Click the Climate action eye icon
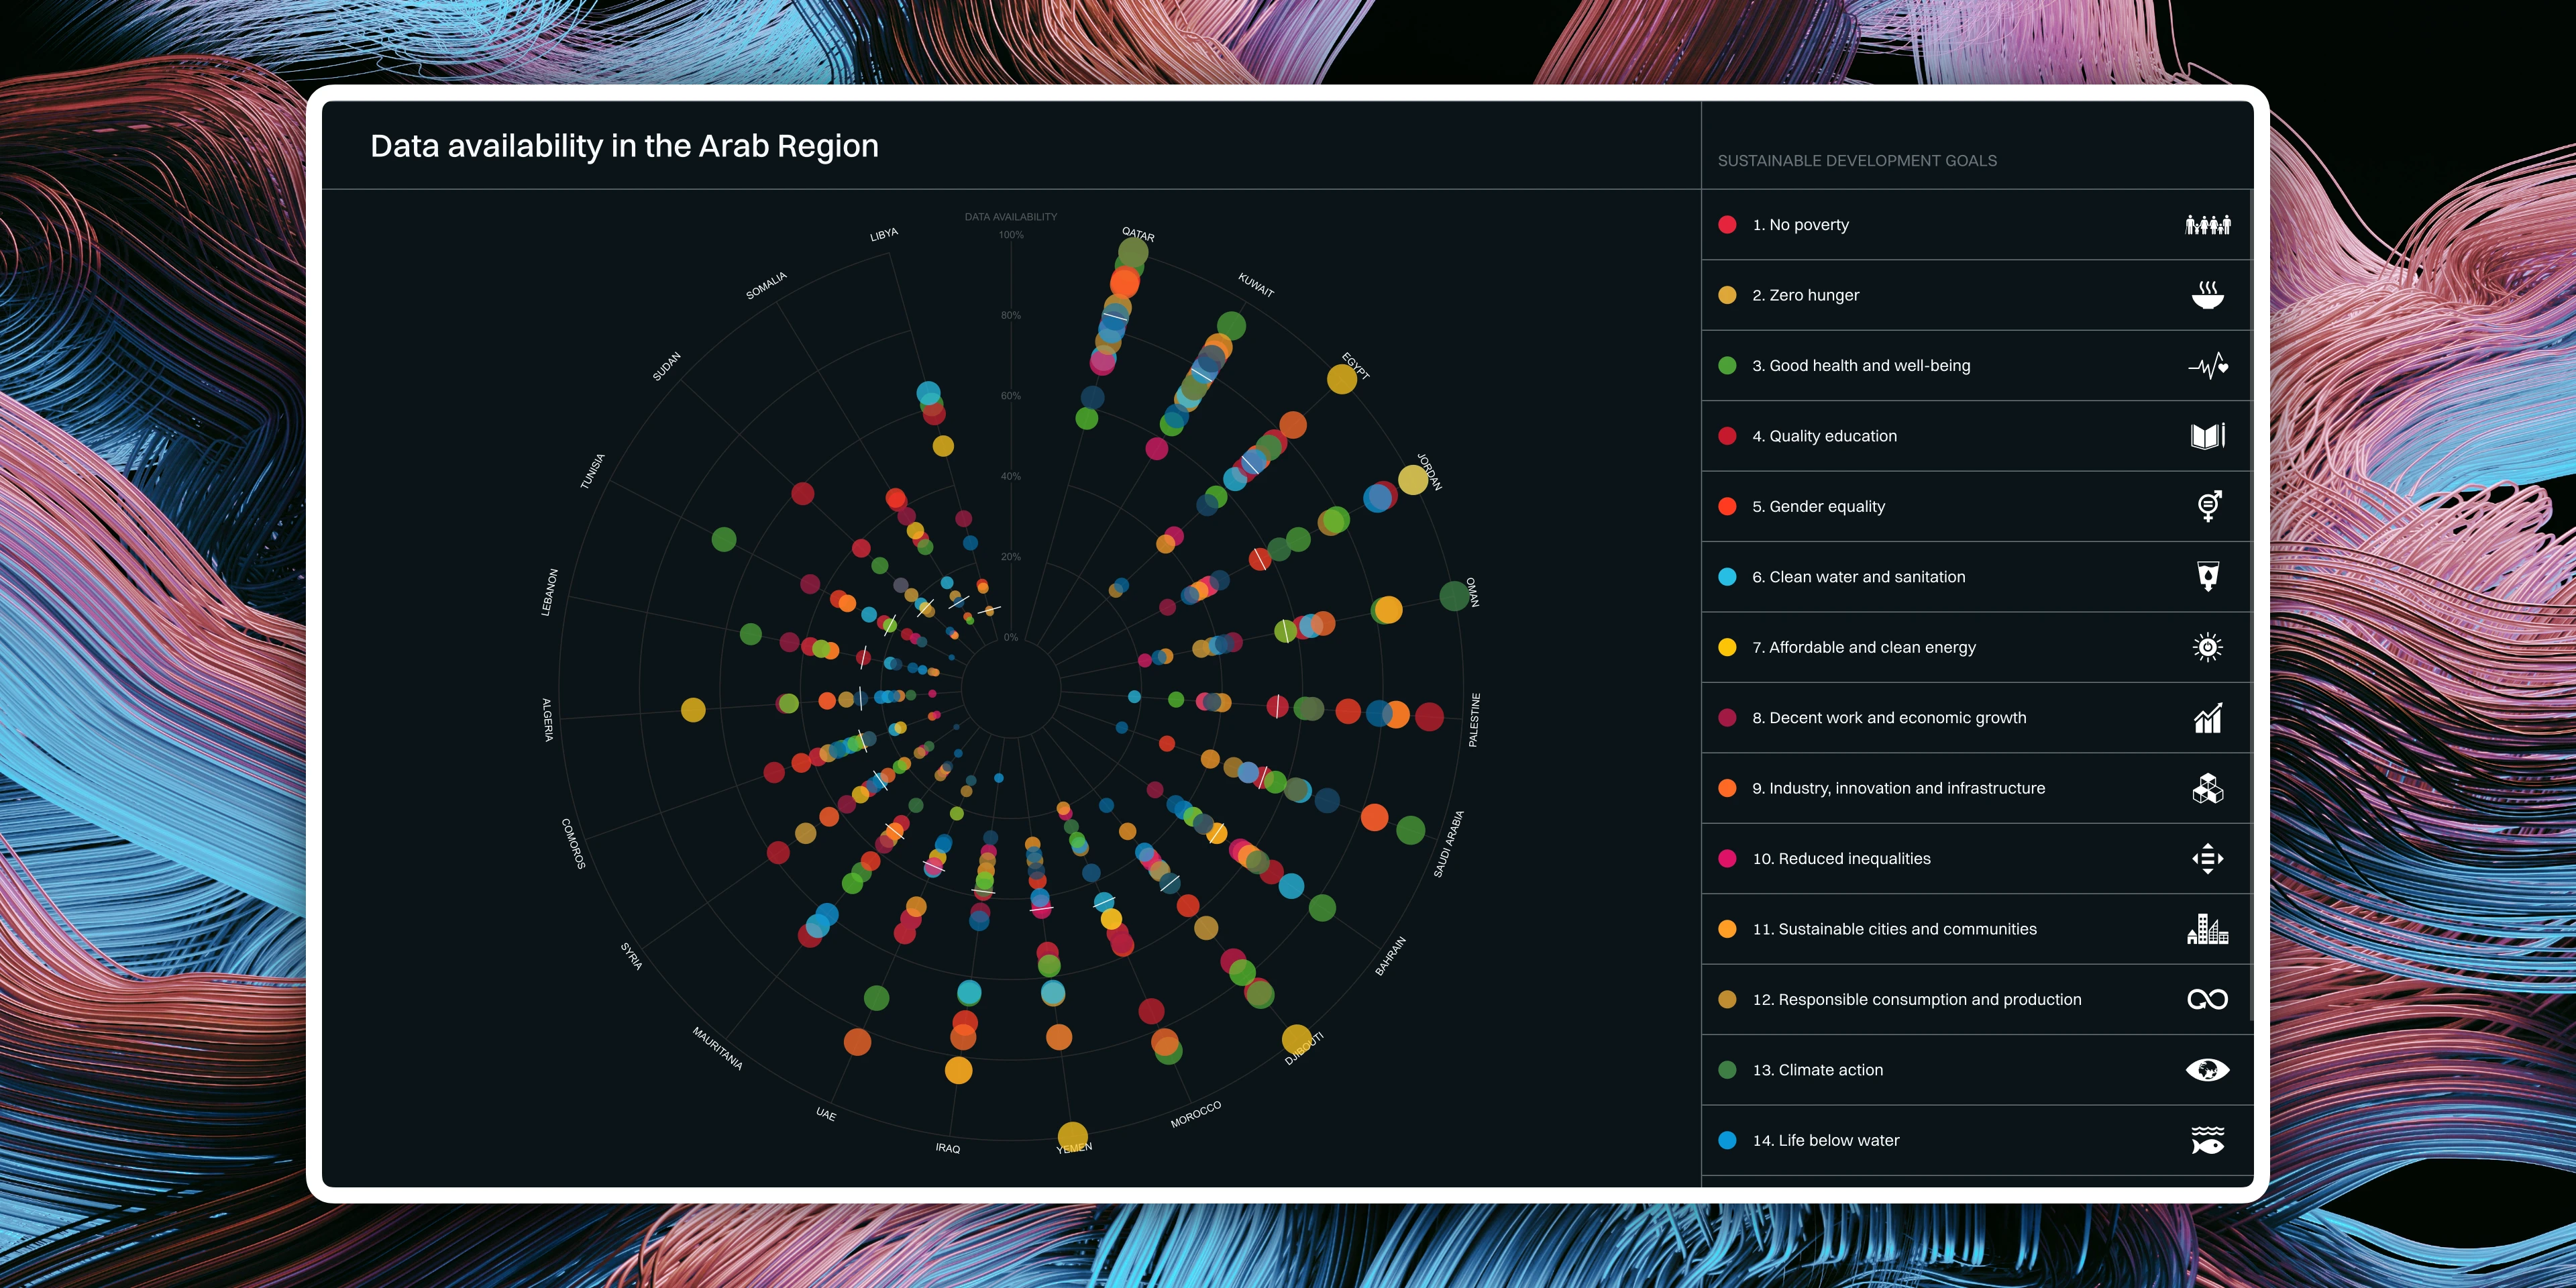The height and width of the screenshot is (1288, 2576). [x=2207, y=1070]
